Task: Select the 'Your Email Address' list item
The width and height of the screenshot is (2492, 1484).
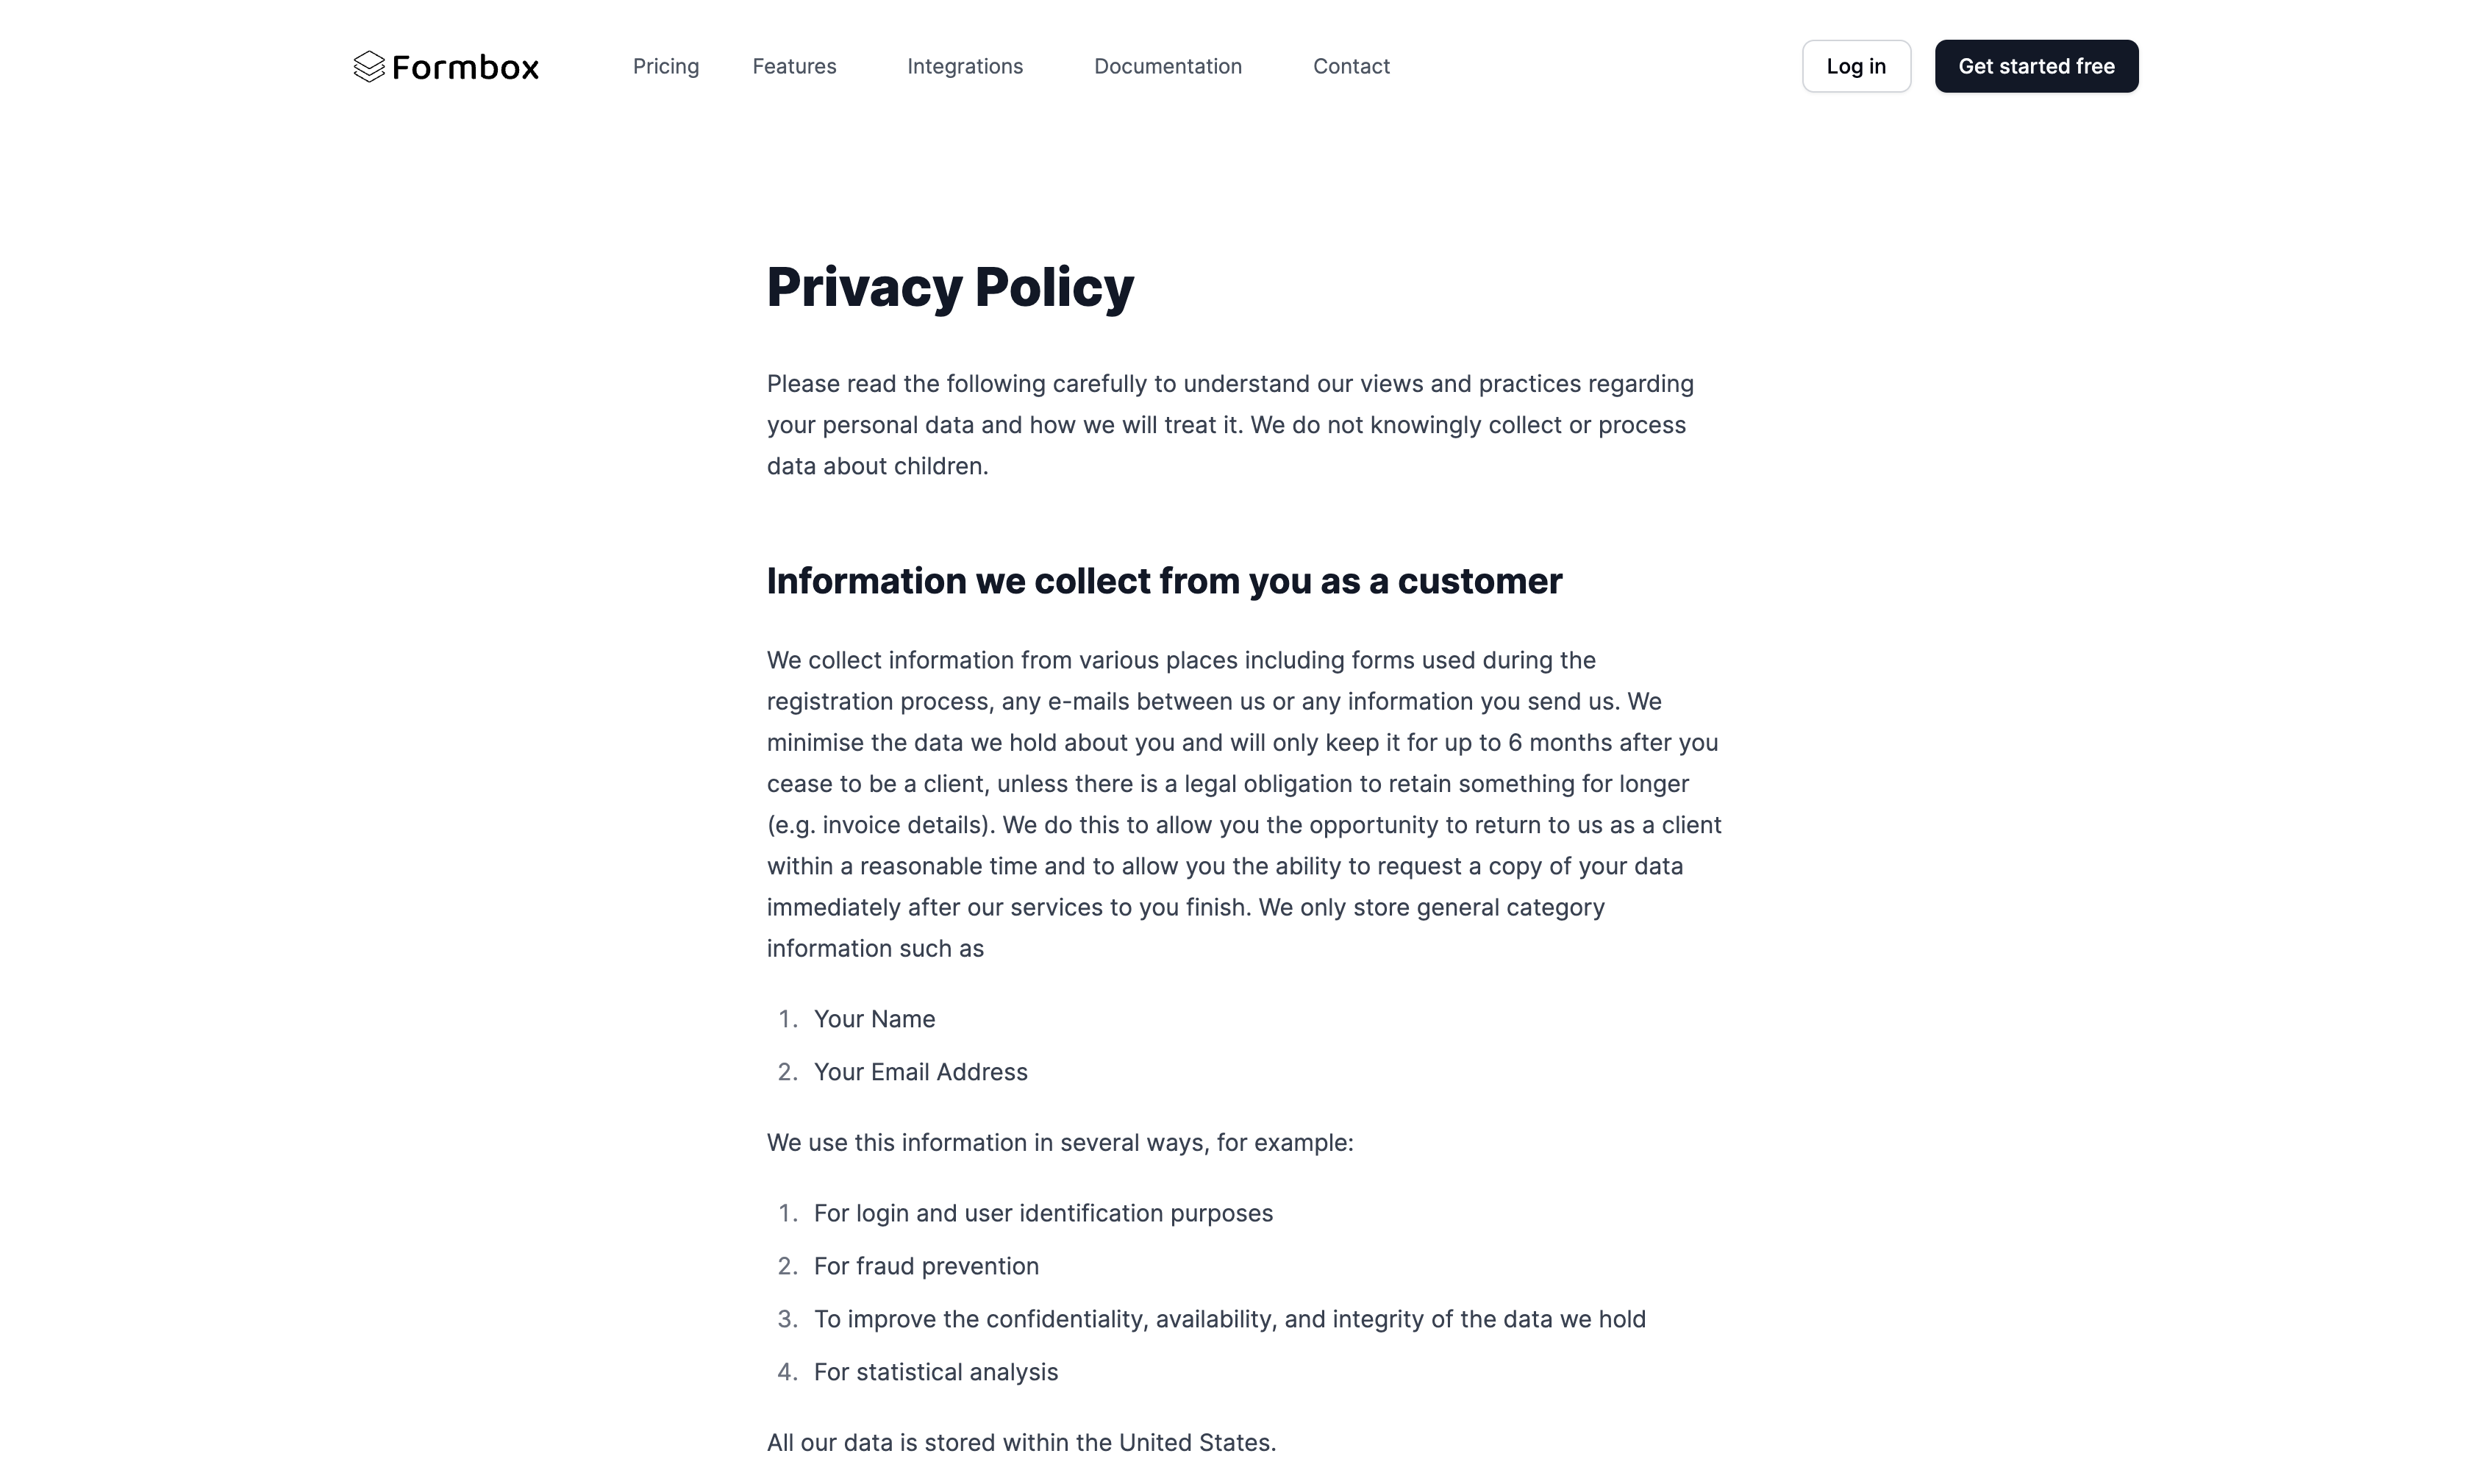Action: pos(920,1071)
